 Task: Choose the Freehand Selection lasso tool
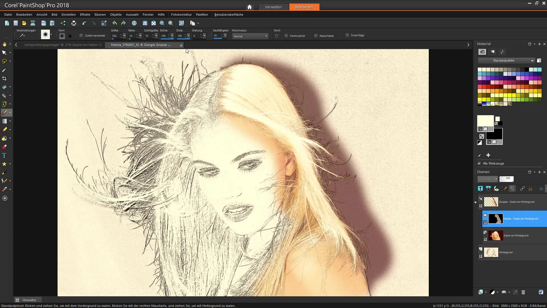(x=4, y=61)
